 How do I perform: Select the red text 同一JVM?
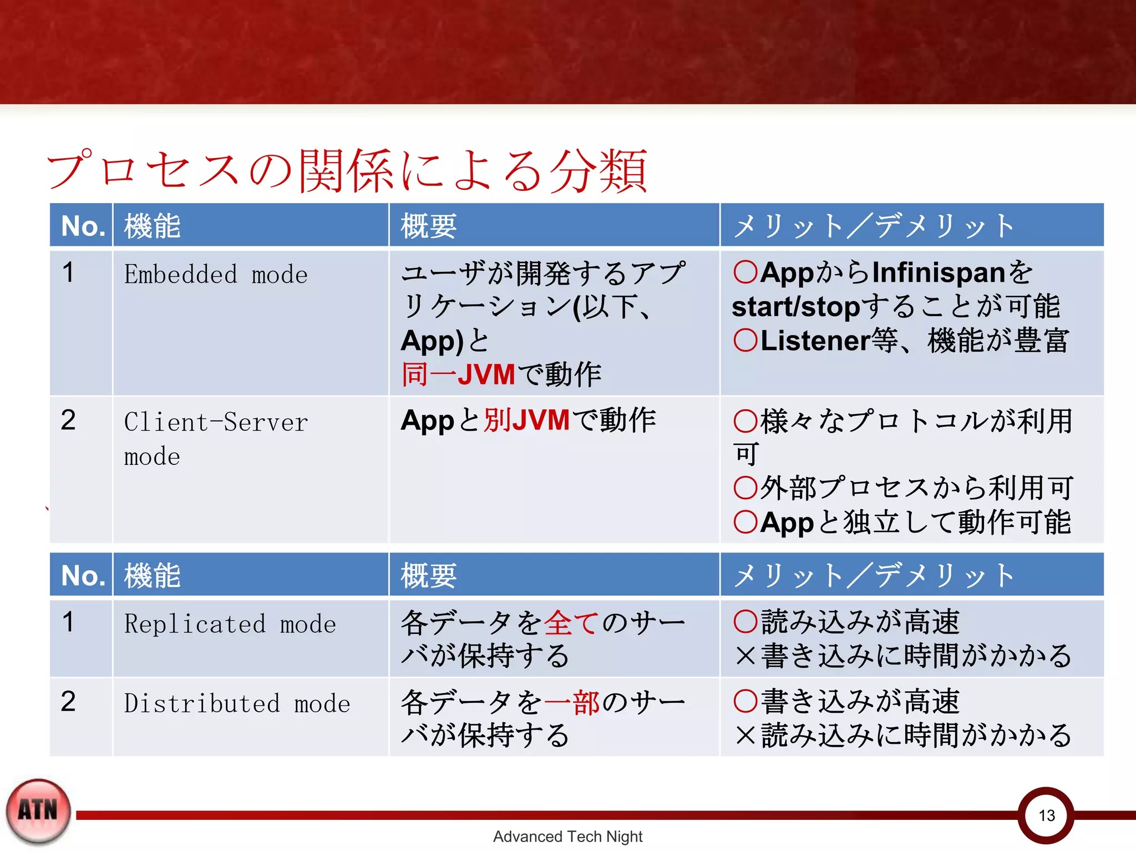pyautogui.click(x=458, y=374)
